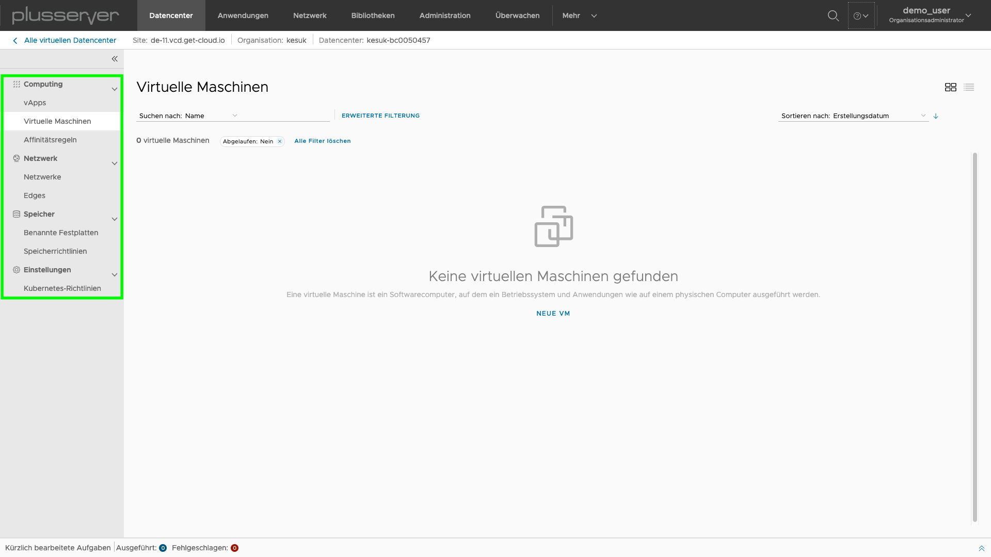Switch to list view
The height and width of the screenshot is (557, 991).
[x=969, y=87]
